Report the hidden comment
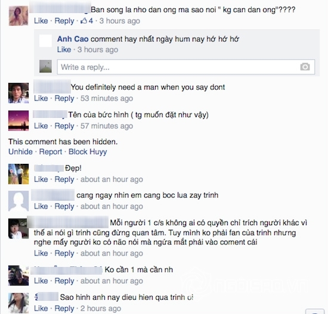The width and height of the screenshot is (328, 314). 51,151
